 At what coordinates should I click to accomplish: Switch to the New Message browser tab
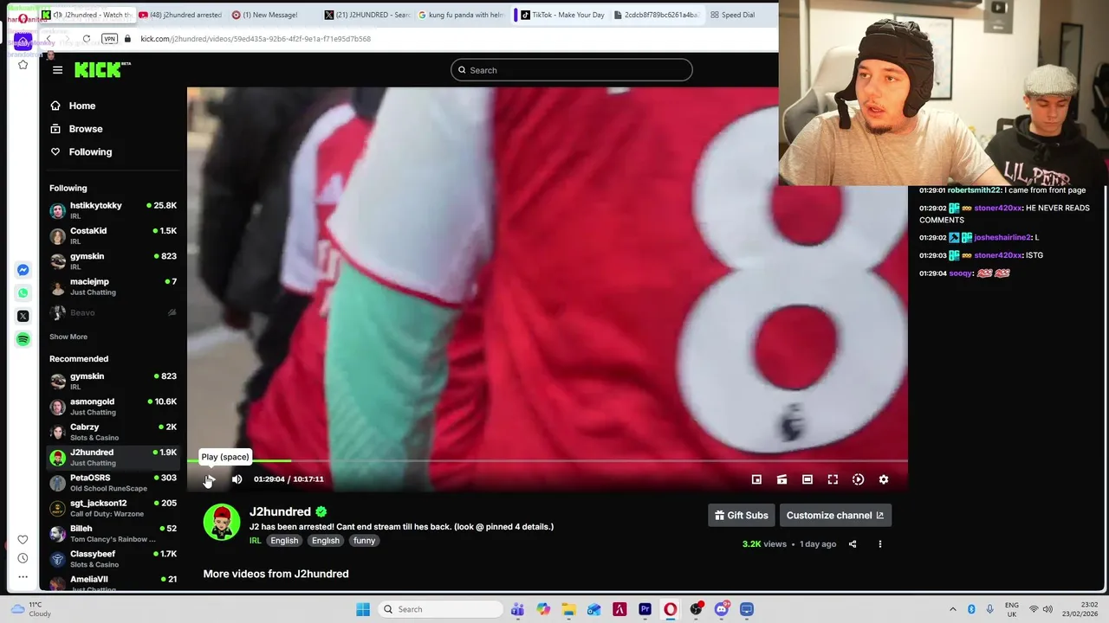tap(270, 15)
